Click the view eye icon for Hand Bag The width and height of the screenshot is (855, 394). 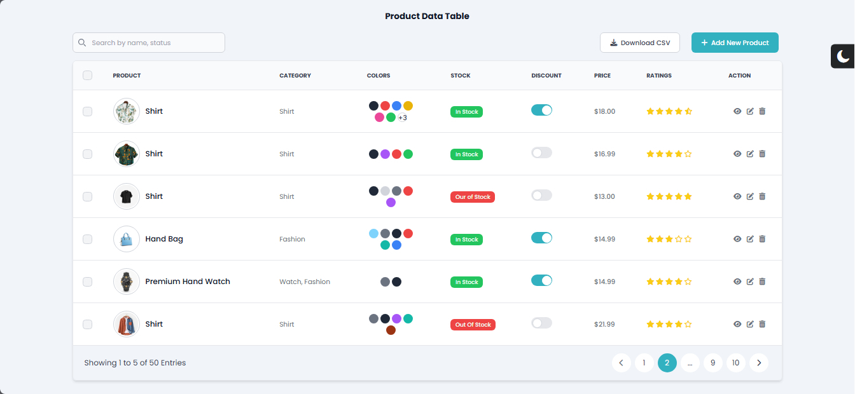[x=737, y=239]
